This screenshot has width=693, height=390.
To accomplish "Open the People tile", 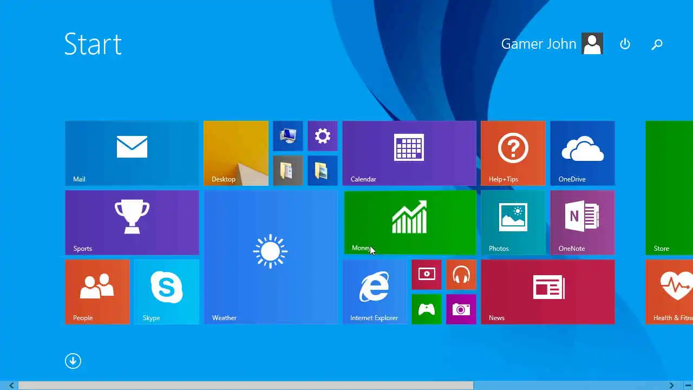I will 97,292.
